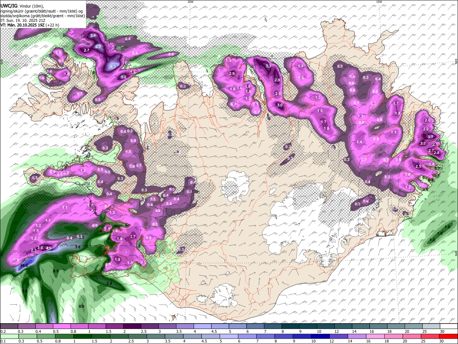Click the white Mýrdalsjökull glacier near the south coast
This screenshot has width=458, height=344.
pyautogui.click(x=224, y=296)
